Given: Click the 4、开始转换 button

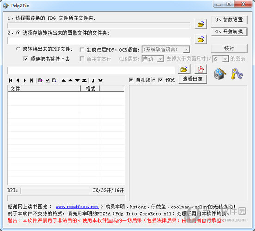Looking at the screenshot, I should 229,32.
